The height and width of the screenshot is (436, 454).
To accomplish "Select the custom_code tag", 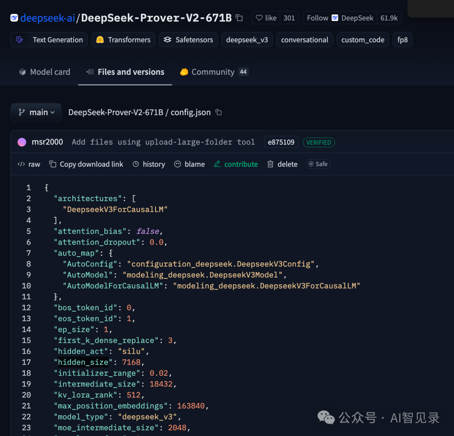I will click(363, 39).
